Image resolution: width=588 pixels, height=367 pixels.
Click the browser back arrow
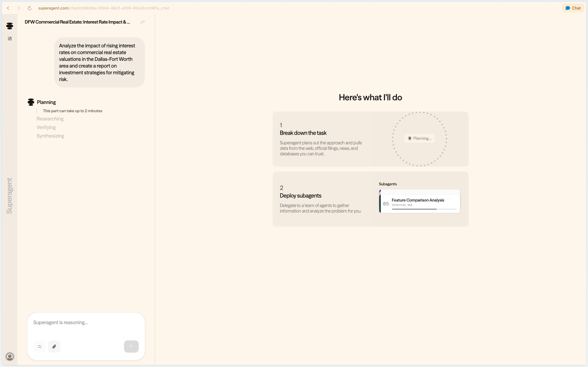pos(8,8)
